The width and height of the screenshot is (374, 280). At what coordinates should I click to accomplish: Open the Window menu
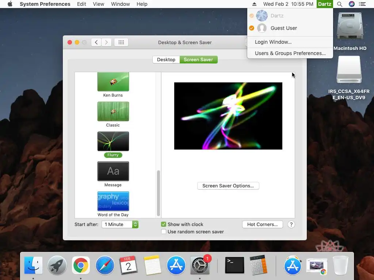(121, 4)
